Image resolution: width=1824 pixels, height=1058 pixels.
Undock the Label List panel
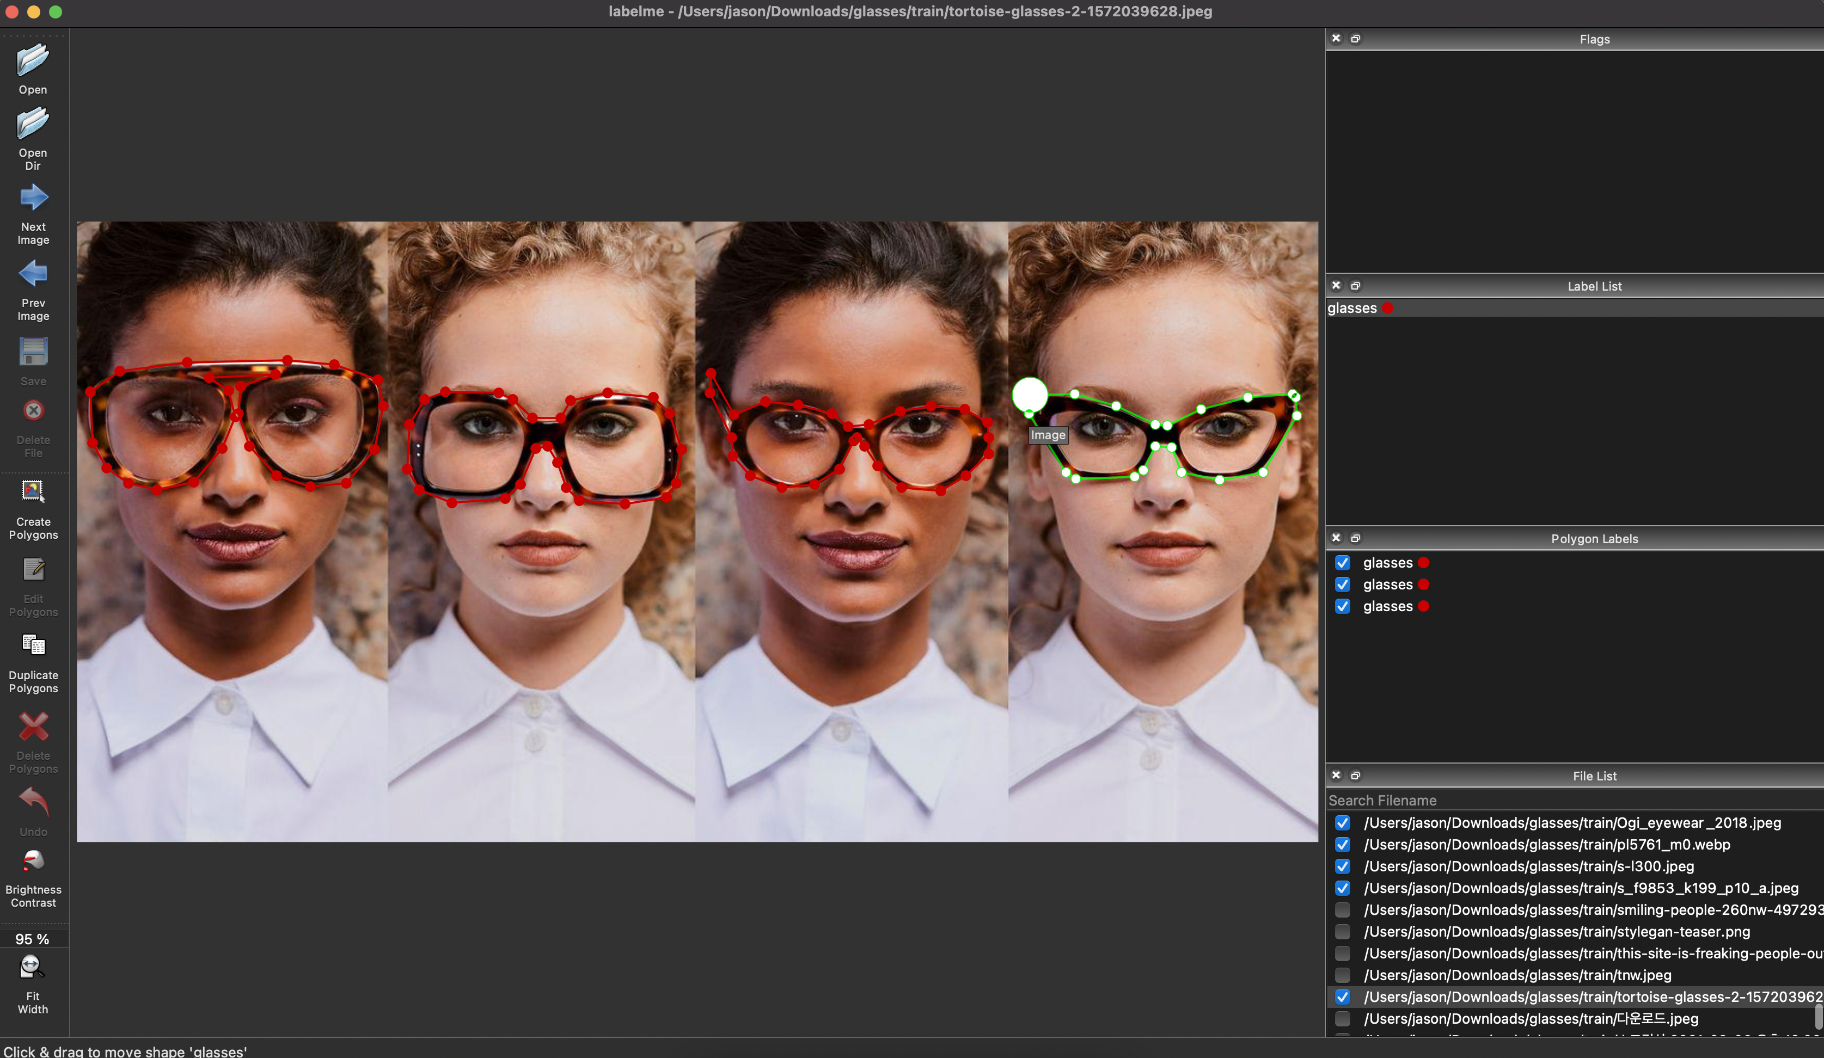click(x=1356, y=286)
